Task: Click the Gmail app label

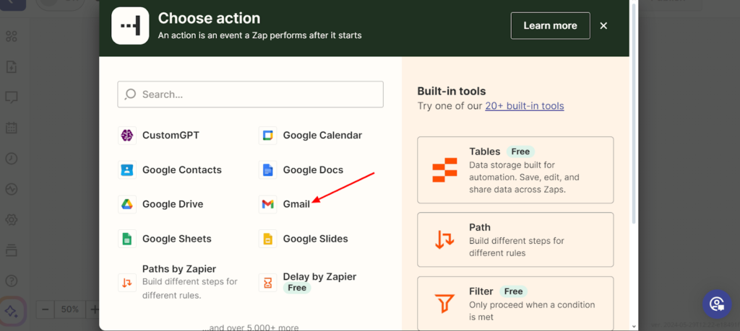Action: tap(296, 204)
